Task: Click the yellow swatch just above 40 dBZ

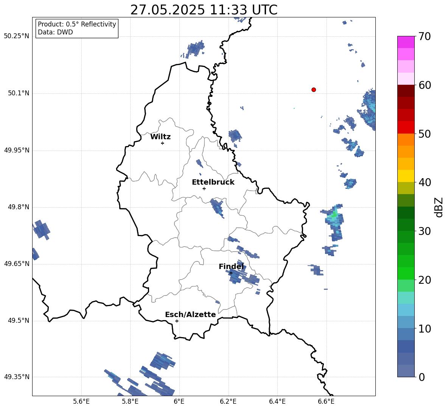Action: click(x=406, y=176)
